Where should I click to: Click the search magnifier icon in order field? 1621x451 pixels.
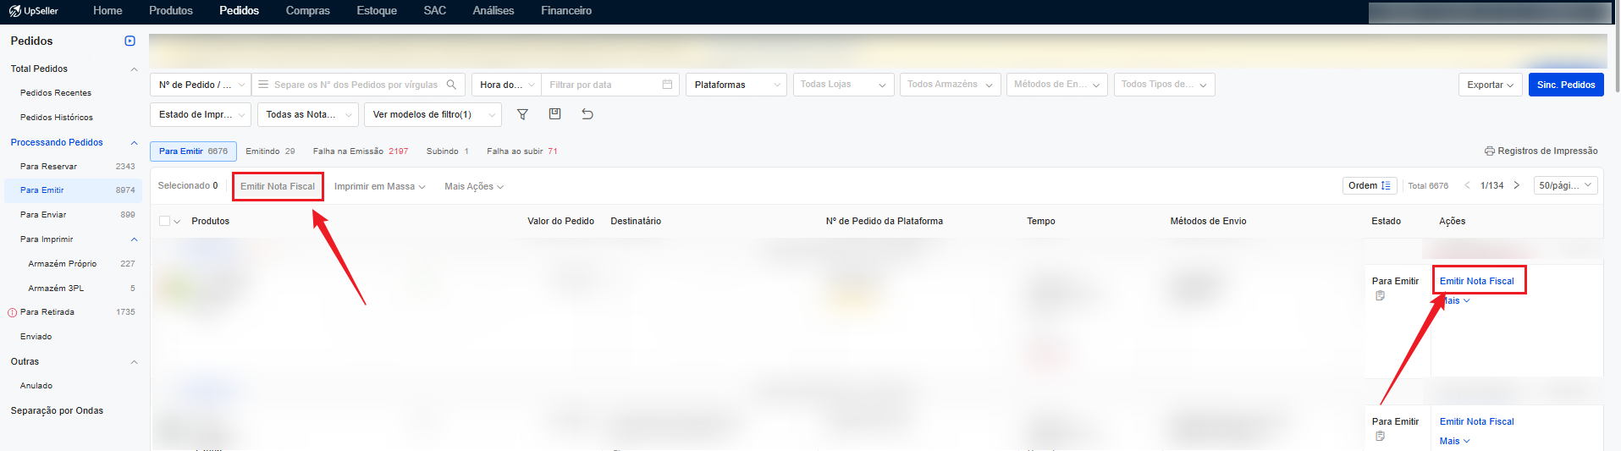[x=451, y=85]
